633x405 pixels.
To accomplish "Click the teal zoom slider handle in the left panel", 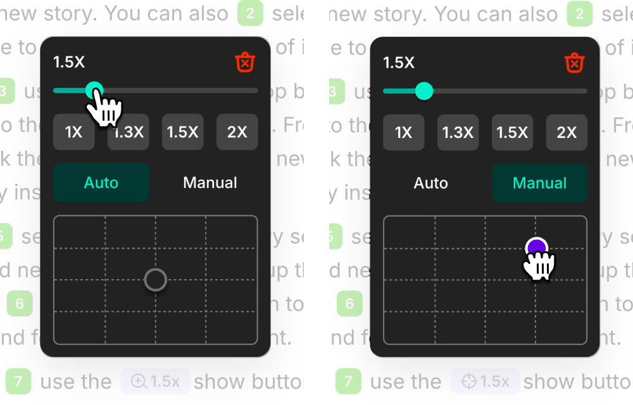I will (94, 90).
